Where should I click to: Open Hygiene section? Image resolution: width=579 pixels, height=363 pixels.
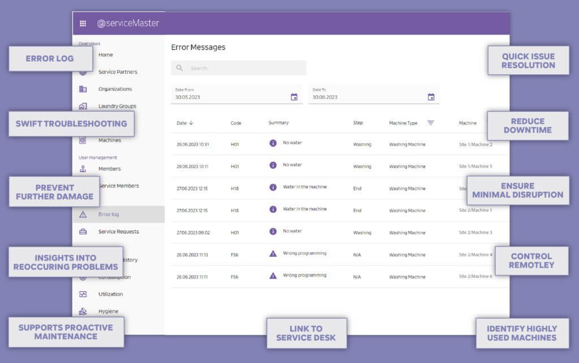click(x=108, y=311)
